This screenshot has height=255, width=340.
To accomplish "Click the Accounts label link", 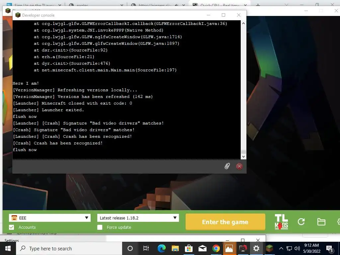I will click(x=27, y=227).
